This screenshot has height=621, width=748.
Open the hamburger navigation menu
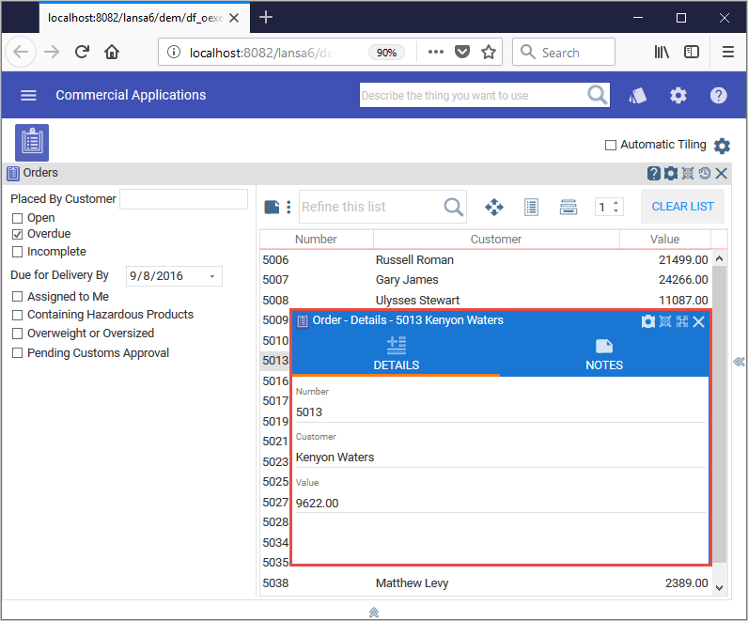(x=28, y=95)
